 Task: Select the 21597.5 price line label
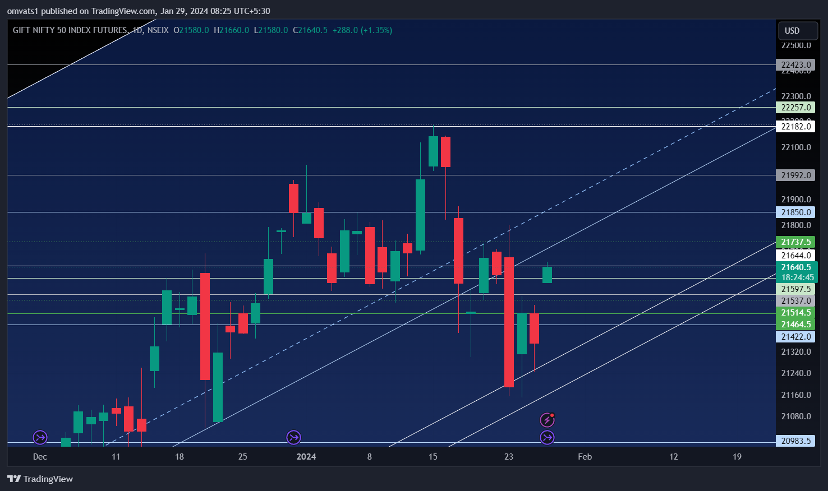795,289
